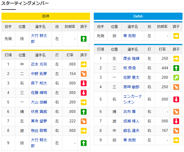Open player link 佐野 恵太
The width and height of the screenshot is (184, 152).
131,78
